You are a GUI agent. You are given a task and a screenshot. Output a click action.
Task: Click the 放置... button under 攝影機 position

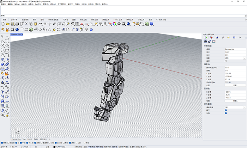(x=235, y=85)
